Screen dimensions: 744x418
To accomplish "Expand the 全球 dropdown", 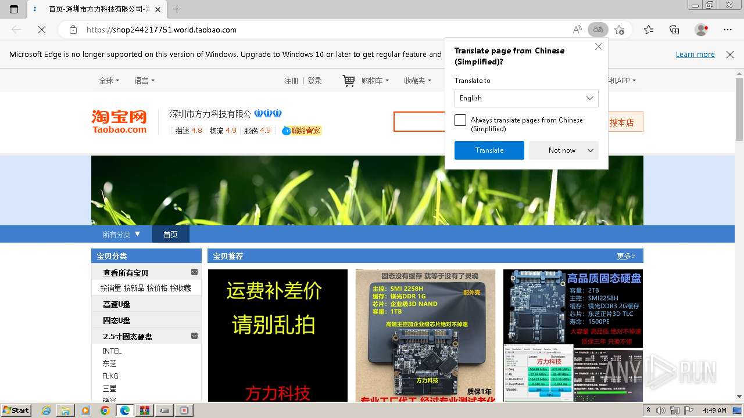I will (x=109, y=81).
